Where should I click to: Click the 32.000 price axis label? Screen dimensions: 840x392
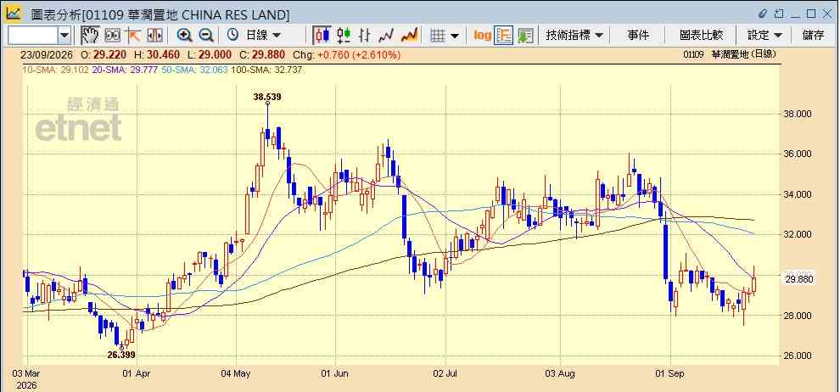(x=798, y=234)
